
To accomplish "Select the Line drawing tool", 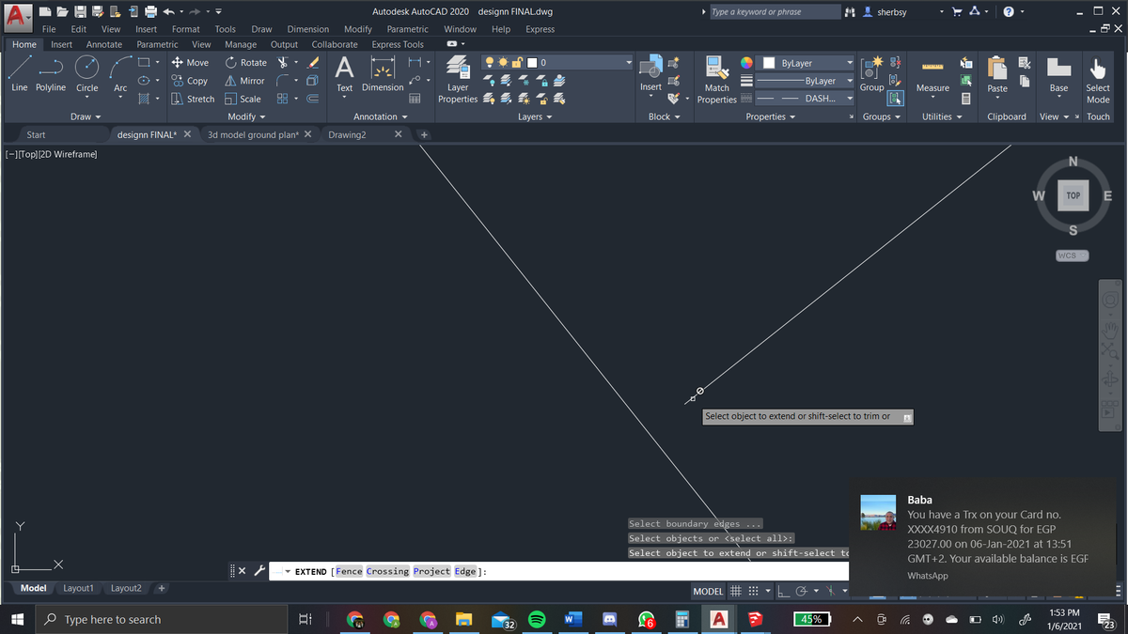I will tap(19, 75).
